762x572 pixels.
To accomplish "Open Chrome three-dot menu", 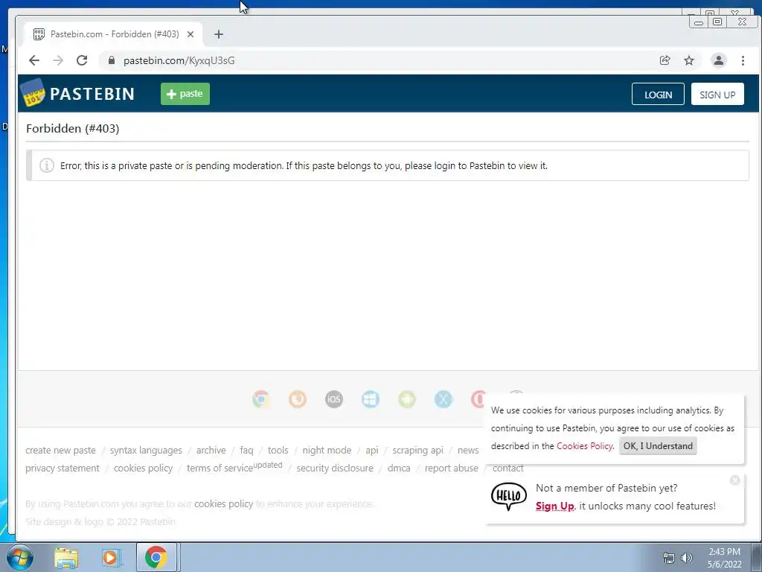I will pos(743,60).
